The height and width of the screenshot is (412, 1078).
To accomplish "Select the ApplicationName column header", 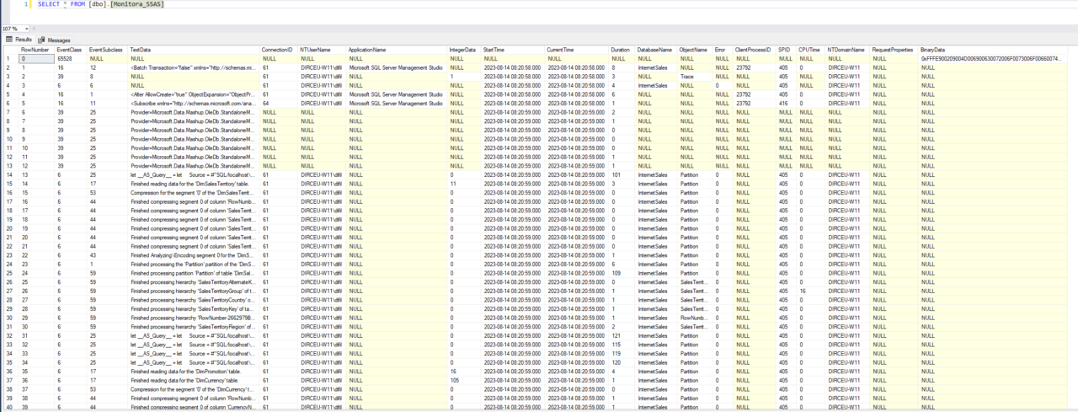I will 367,51.
